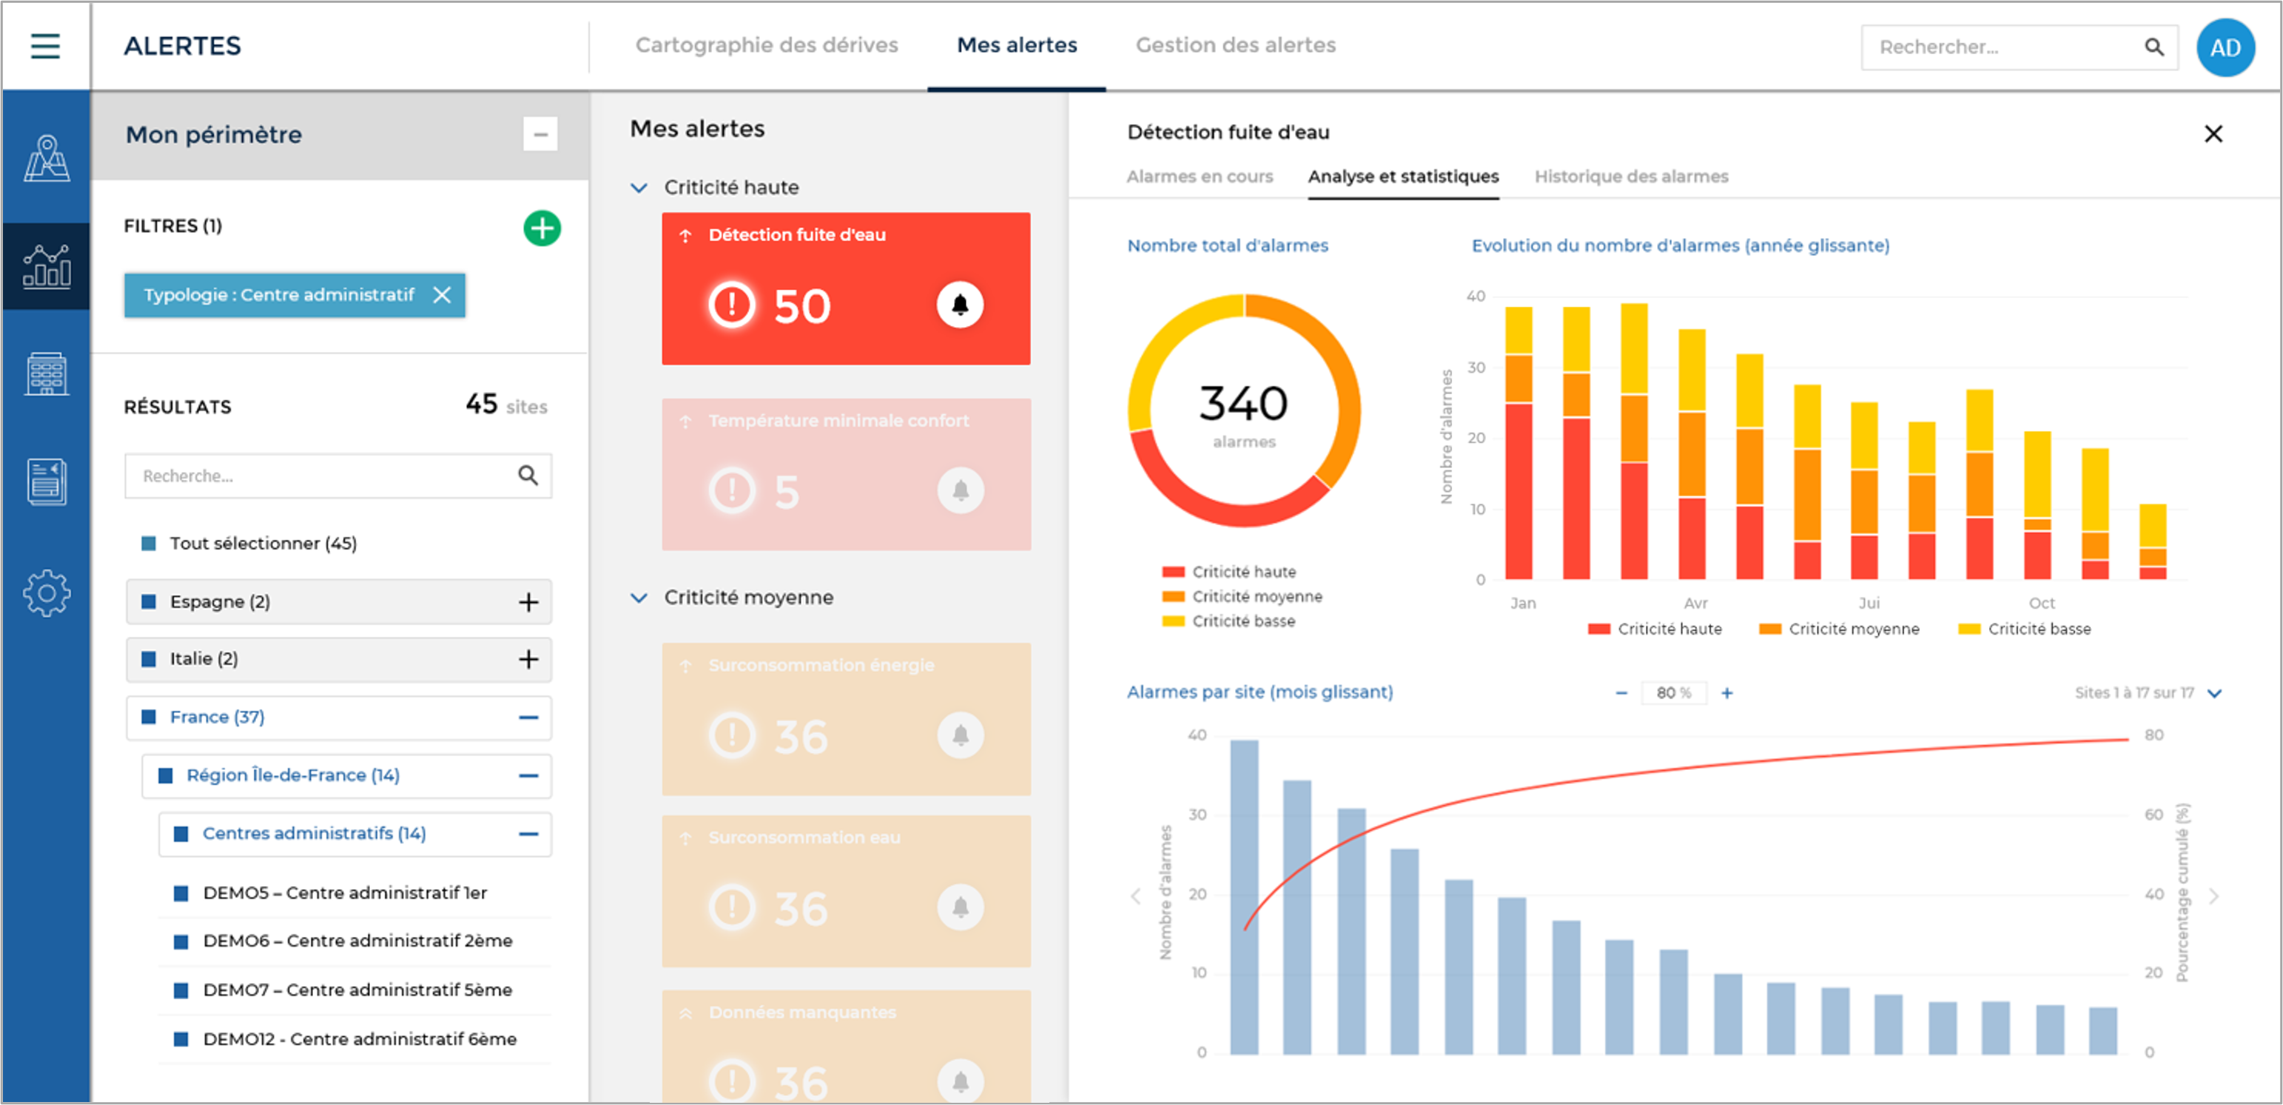Toggle Tout sélectionner (45) checkbox
The height and width of the screenshot is (1105, 2283).
point(149,543)
